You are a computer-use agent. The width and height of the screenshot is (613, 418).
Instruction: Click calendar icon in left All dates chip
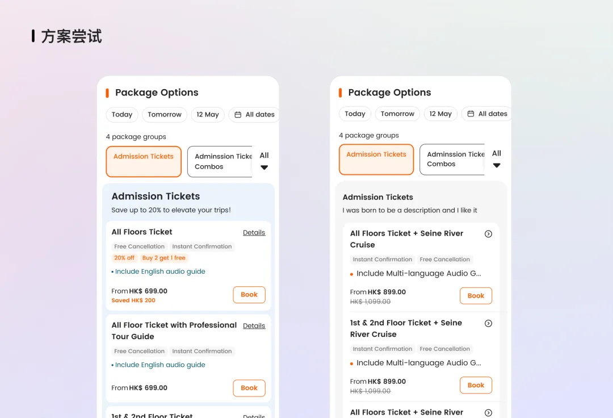click(x=238, y=115)
